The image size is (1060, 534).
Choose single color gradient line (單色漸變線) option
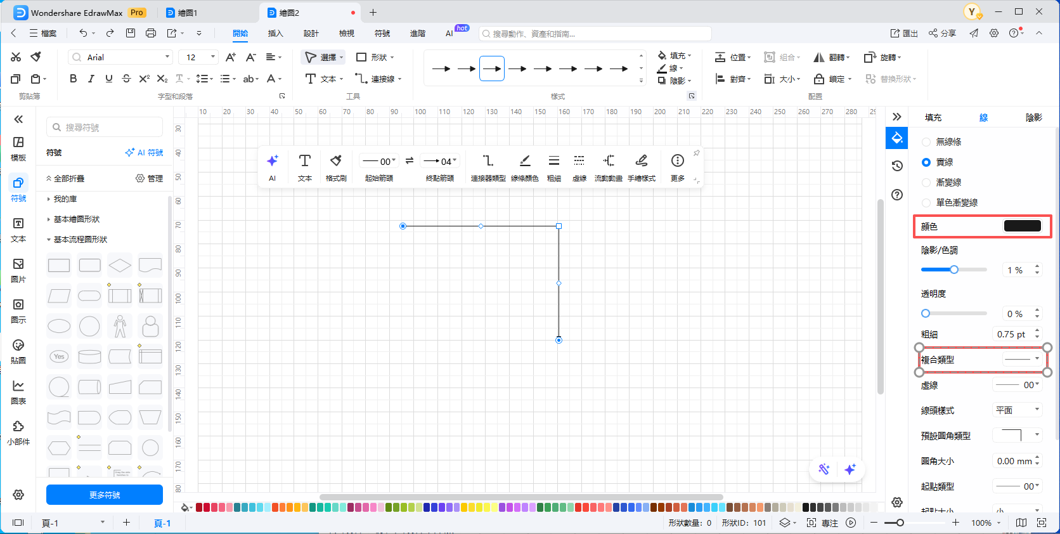pos(926,203)
